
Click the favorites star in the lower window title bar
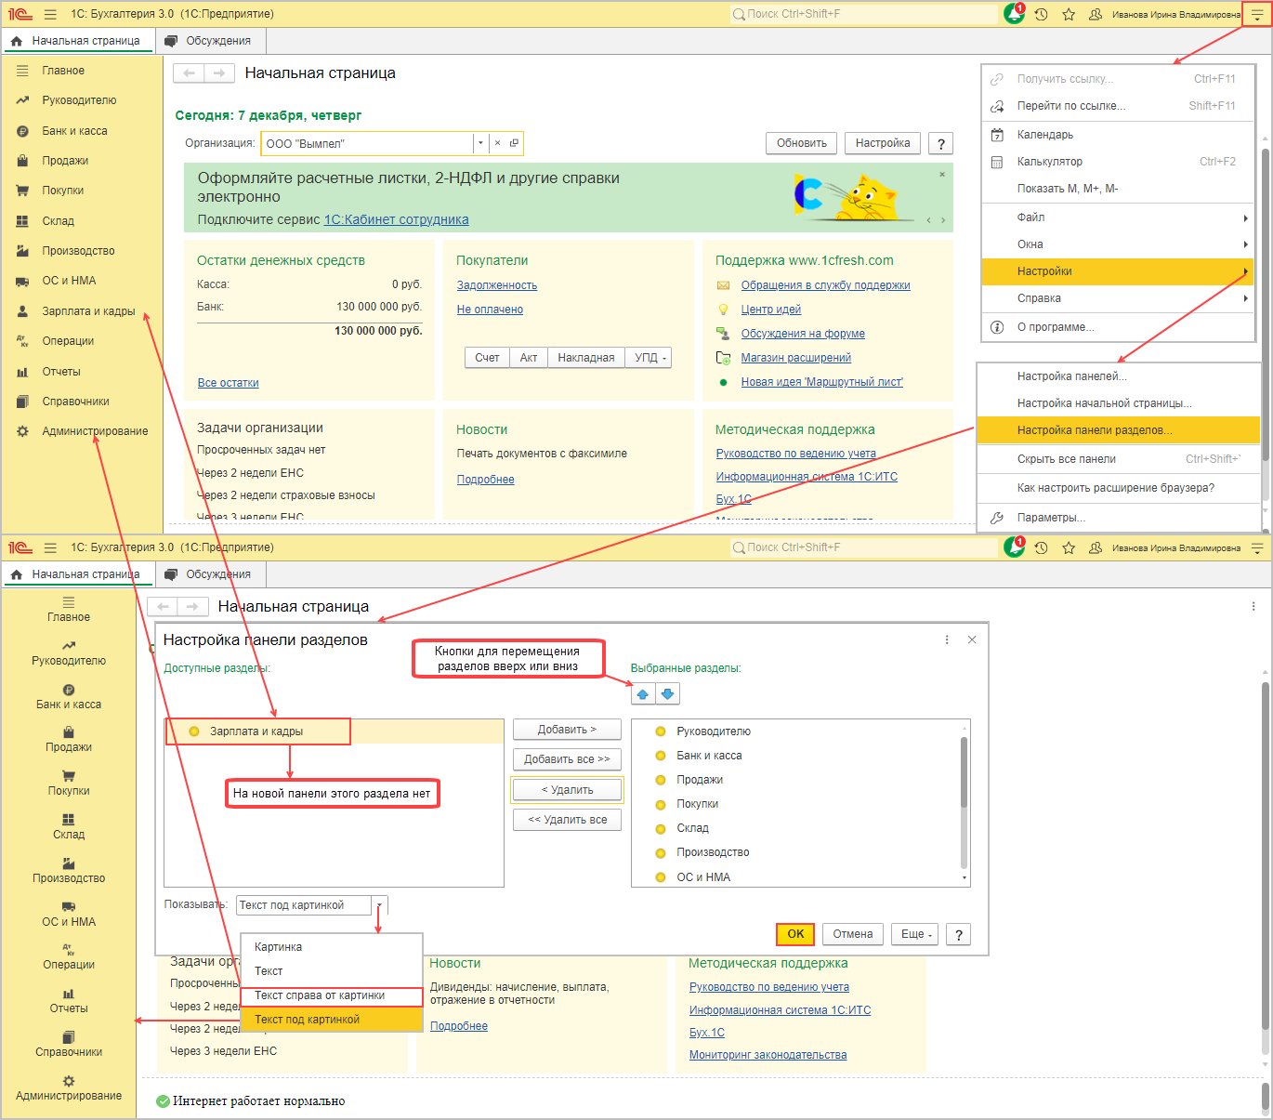pyautogui.click(x=1069, y=547)
